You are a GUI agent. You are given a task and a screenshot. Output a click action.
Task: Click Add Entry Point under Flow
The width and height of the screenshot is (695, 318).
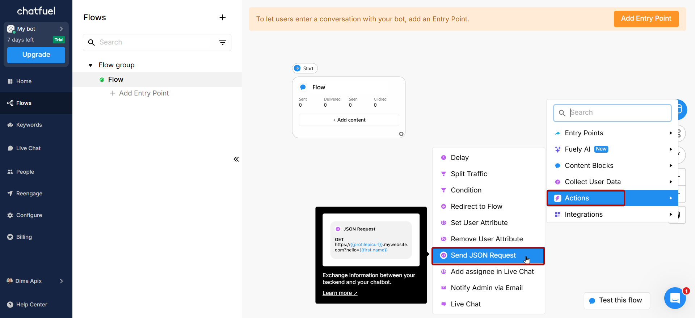click(139, 93)
